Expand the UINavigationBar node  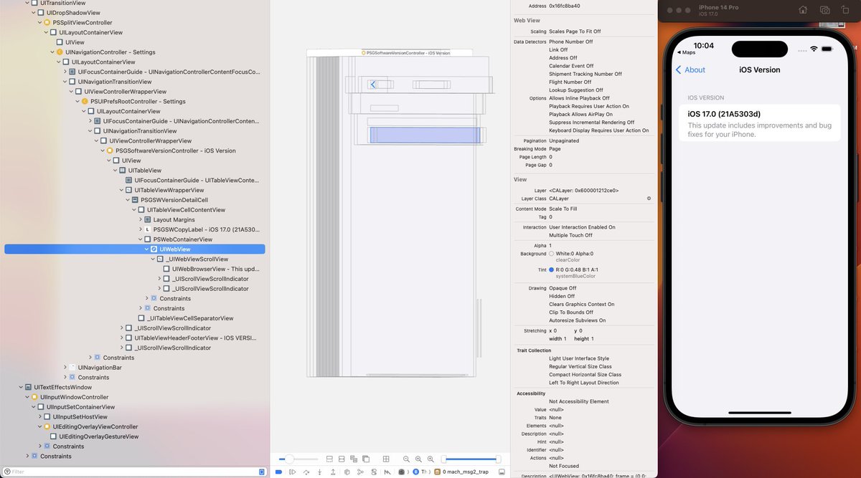point(65,368)
